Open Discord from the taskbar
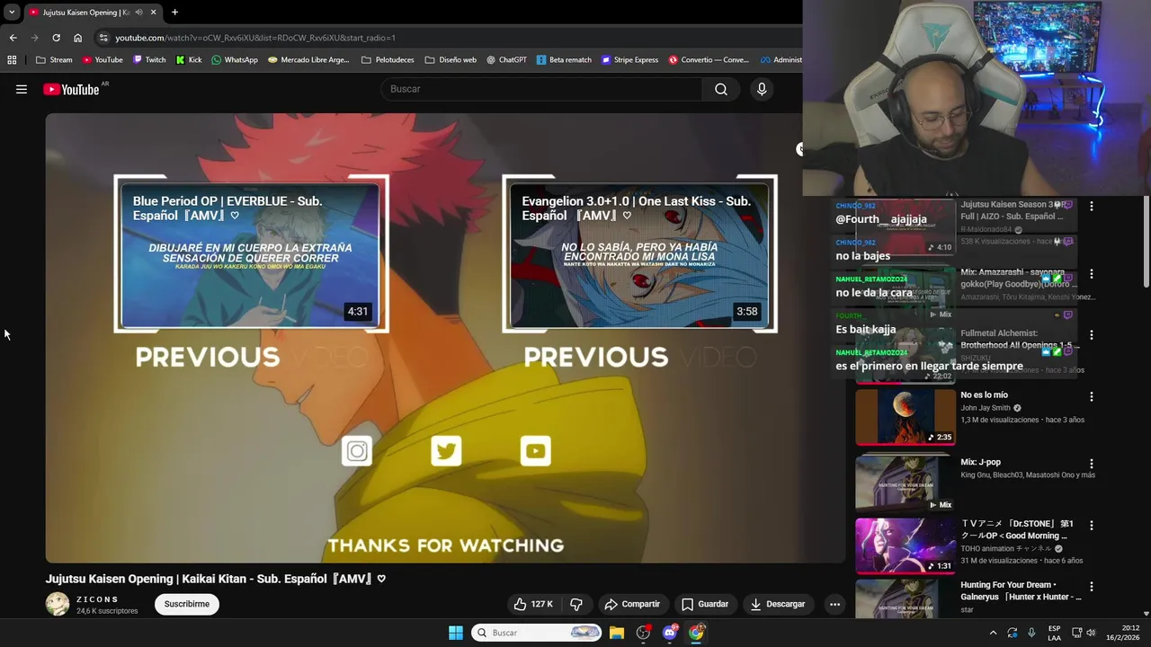Screen dimensions: 1151x647 (669, 633)
